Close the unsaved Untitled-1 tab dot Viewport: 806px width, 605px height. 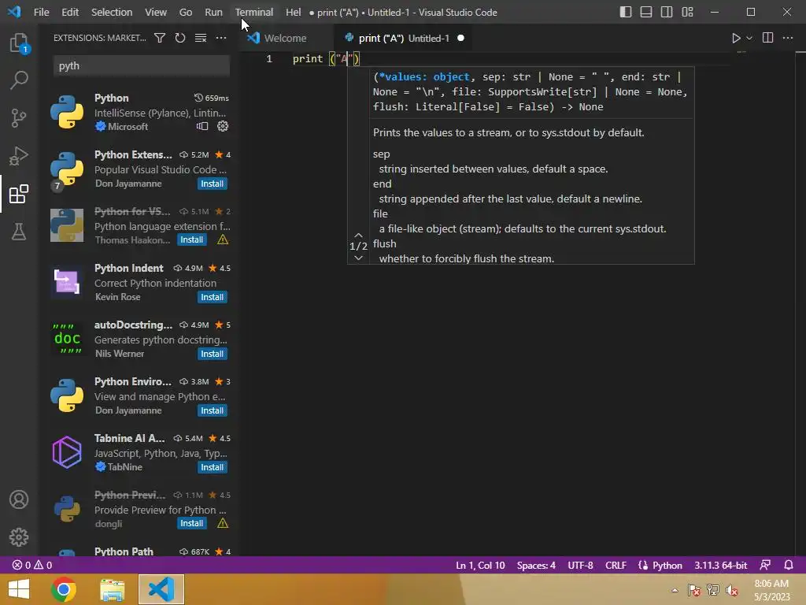click(460, 38)
